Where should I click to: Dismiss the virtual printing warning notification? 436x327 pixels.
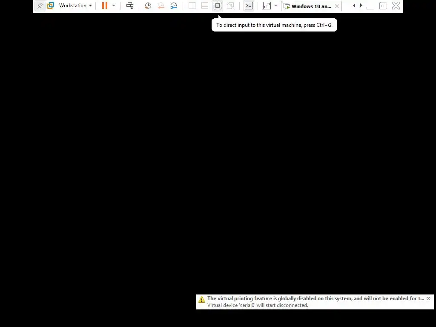428,298
